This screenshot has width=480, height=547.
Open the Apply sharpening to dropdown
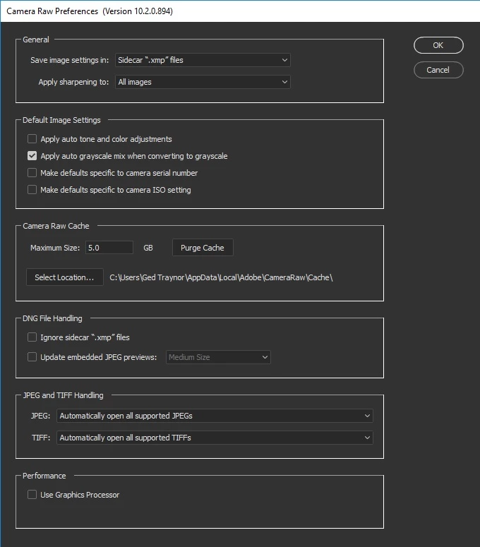[x=203, y=82]
